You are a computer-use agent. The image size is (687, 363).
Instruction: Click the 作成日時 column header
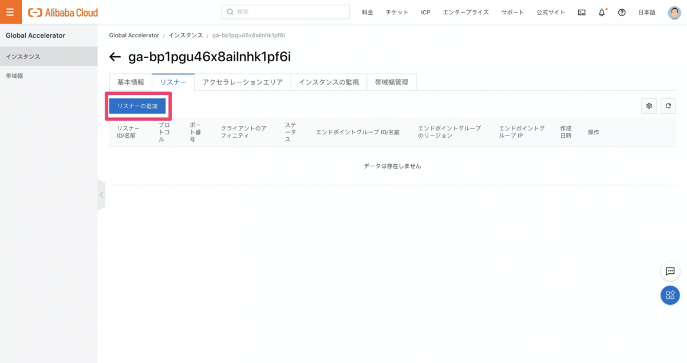pos(566,132)
